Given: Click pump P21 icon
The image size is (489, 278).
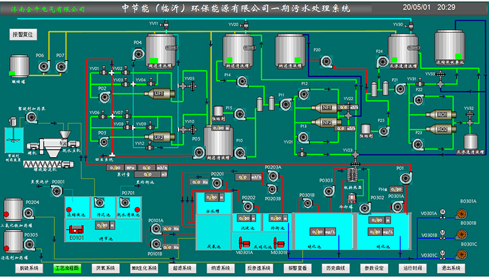Looking at the screenshot, I should pos(400,89).
